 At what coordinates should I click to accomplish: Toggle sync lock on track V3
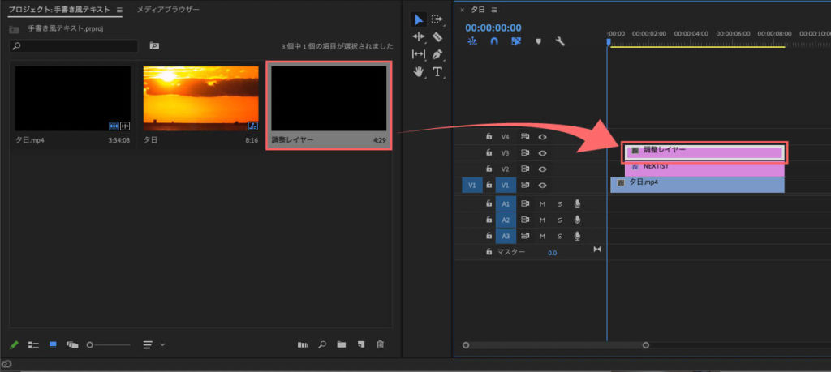point(525,152)
